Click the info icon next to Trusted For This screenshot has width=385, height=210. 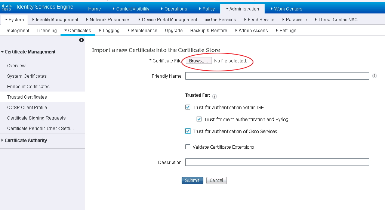(x=214, y=96)
